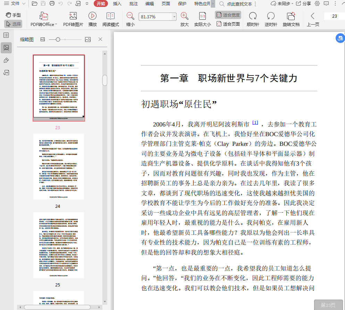This screenshot has height=310, width=345.
Task: Open the bookmarks outline sidebar icon
Action: coord(6,35)
